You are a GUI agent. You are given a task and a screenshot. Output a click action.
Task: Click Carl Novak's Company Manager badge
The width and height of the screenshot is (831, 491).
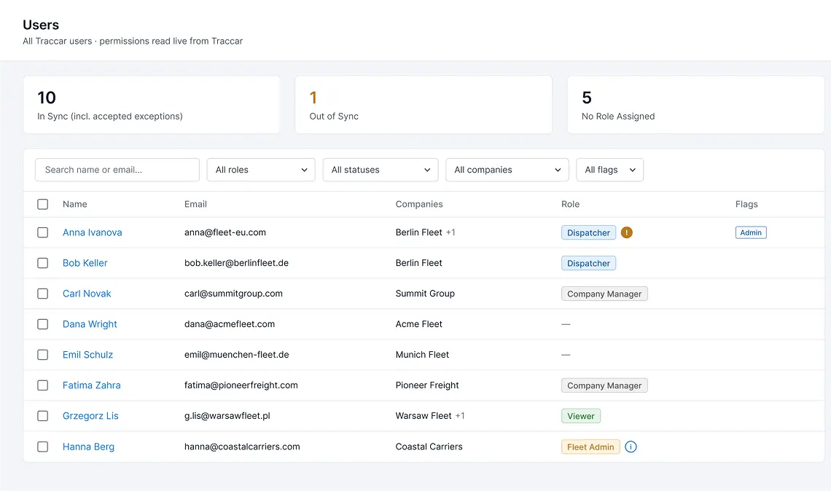604,294
